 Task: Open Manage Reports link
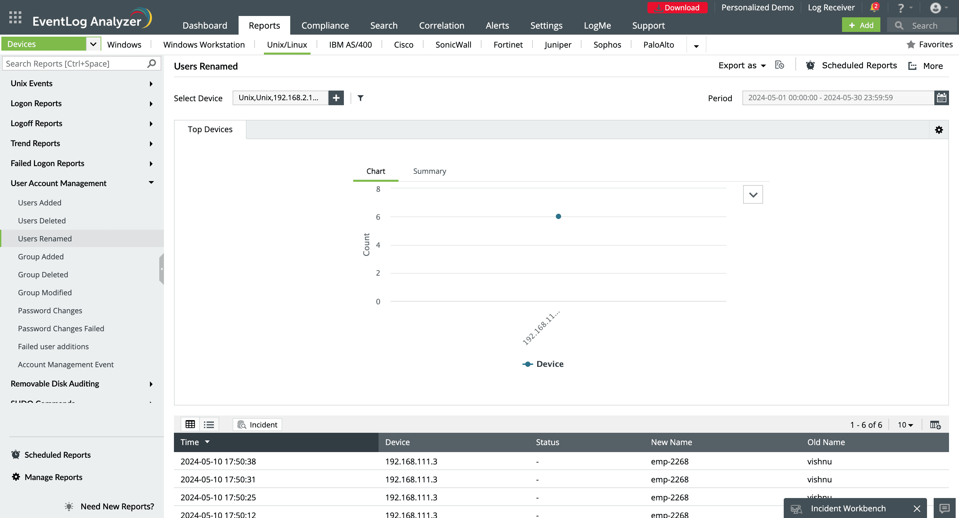pyautogui.click(x=53, y=477)
